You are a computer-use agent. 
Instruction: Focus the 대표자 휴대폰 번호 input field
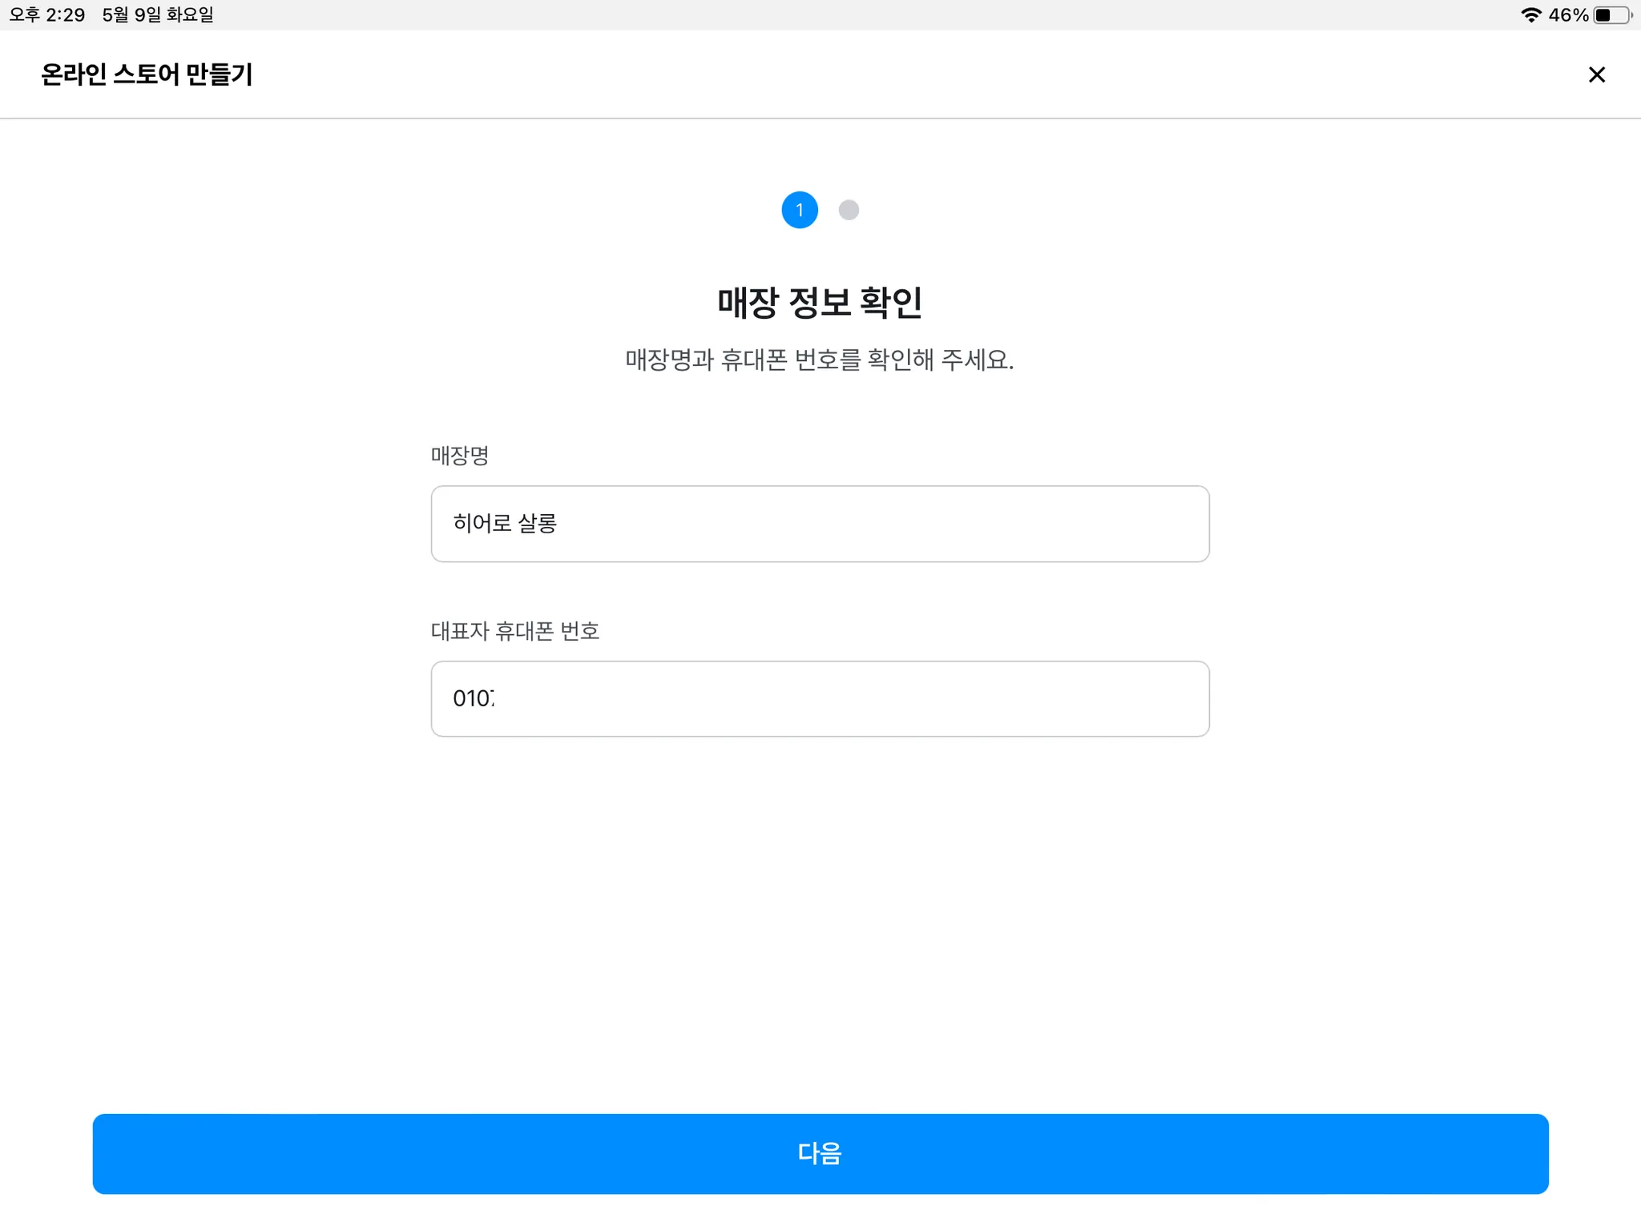(x=819, y=698)
